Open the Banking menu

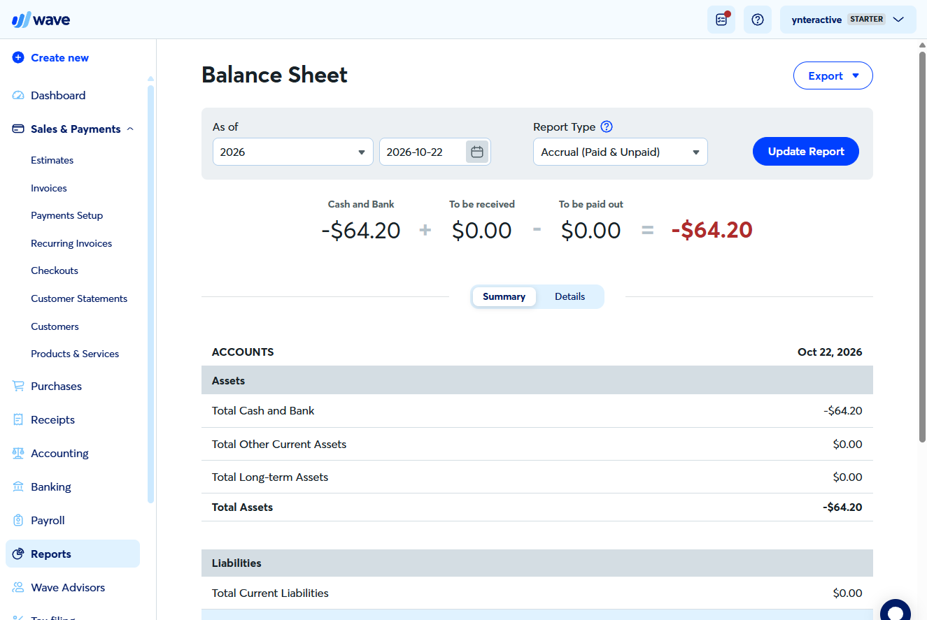[51, 487]
